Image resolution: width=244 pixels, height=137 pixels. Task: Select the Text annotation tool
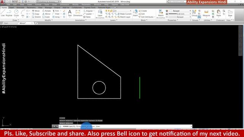[x=70, y=13]
